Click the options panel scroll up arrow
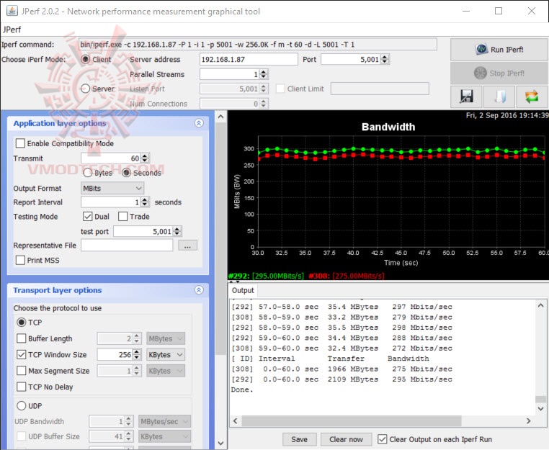 pyautogui.click(x=220, y=117)
